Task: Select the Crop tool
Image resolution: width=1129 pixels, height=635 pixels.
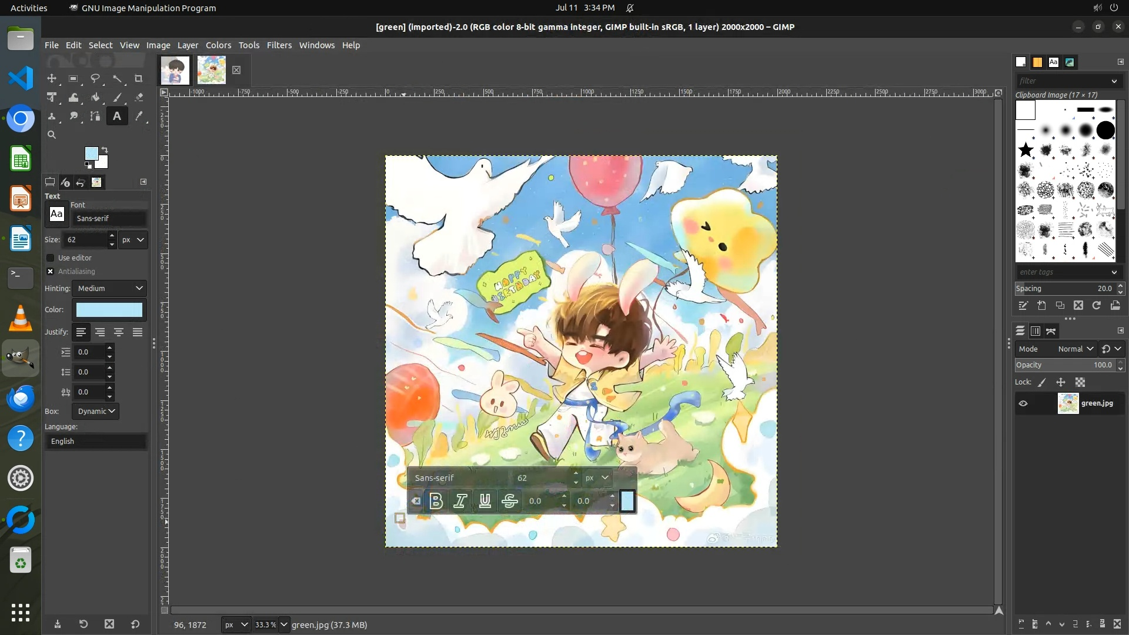Action: [x=139, y=78]
